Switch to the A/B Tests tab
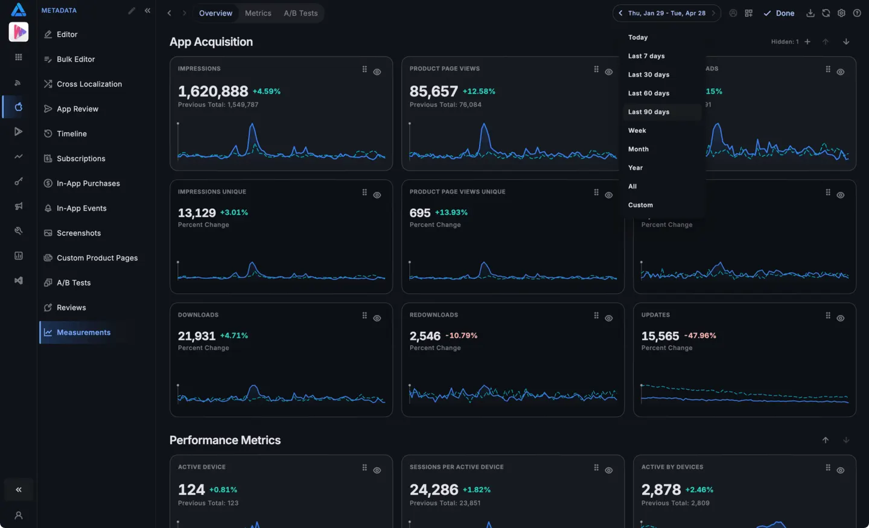The width and height of the screenshot is (869, 528). click(x=301, y=13)
